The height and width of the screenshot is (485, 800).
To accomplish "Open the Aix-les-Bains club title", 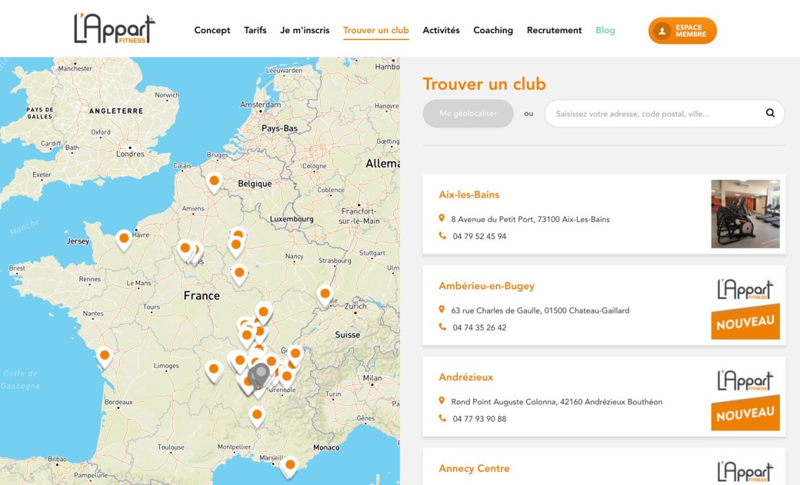I will point(469,194).
